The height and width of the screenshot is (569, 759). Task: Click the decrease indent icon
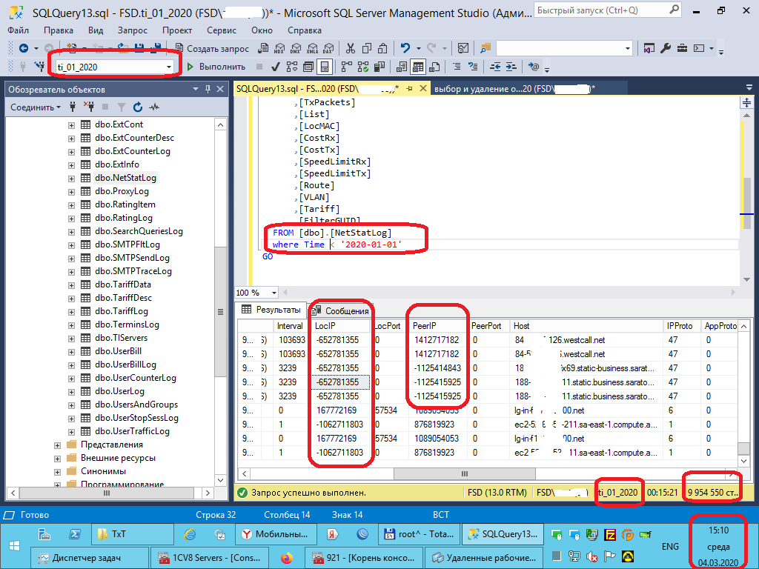click(494, 67)
